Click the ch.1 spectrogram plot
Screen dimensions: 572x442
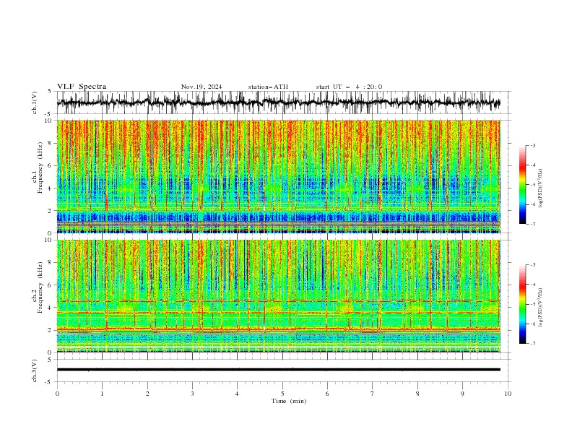pyautogui.click(x=278, y=176)
